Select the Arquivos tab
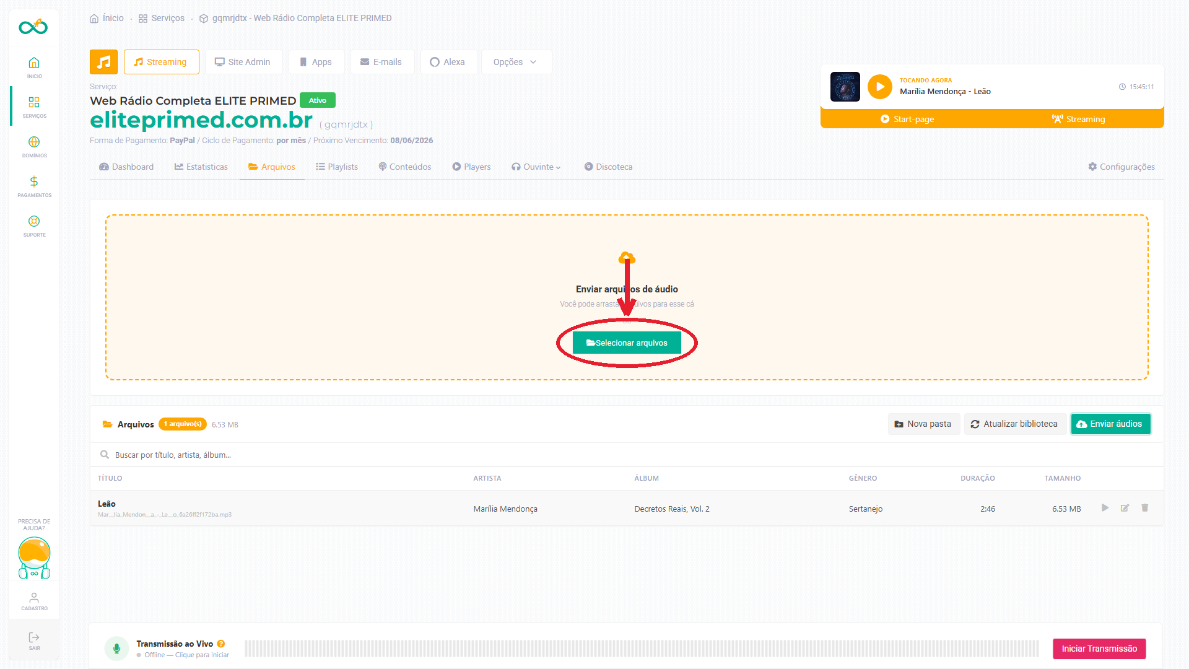This screenshot has width=1189, height=669. (272, 167)
